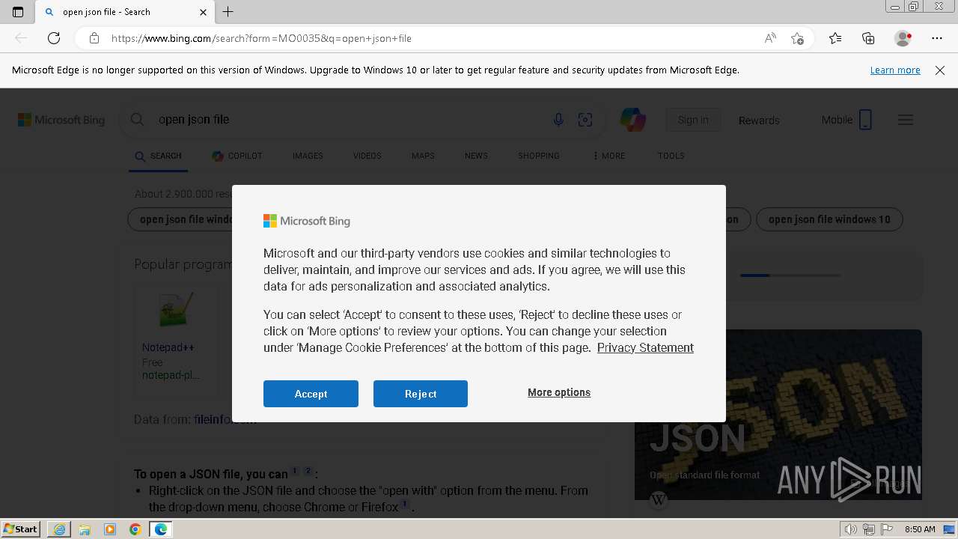Refresh the current page

pyautogui.click(x=54, y=38)
